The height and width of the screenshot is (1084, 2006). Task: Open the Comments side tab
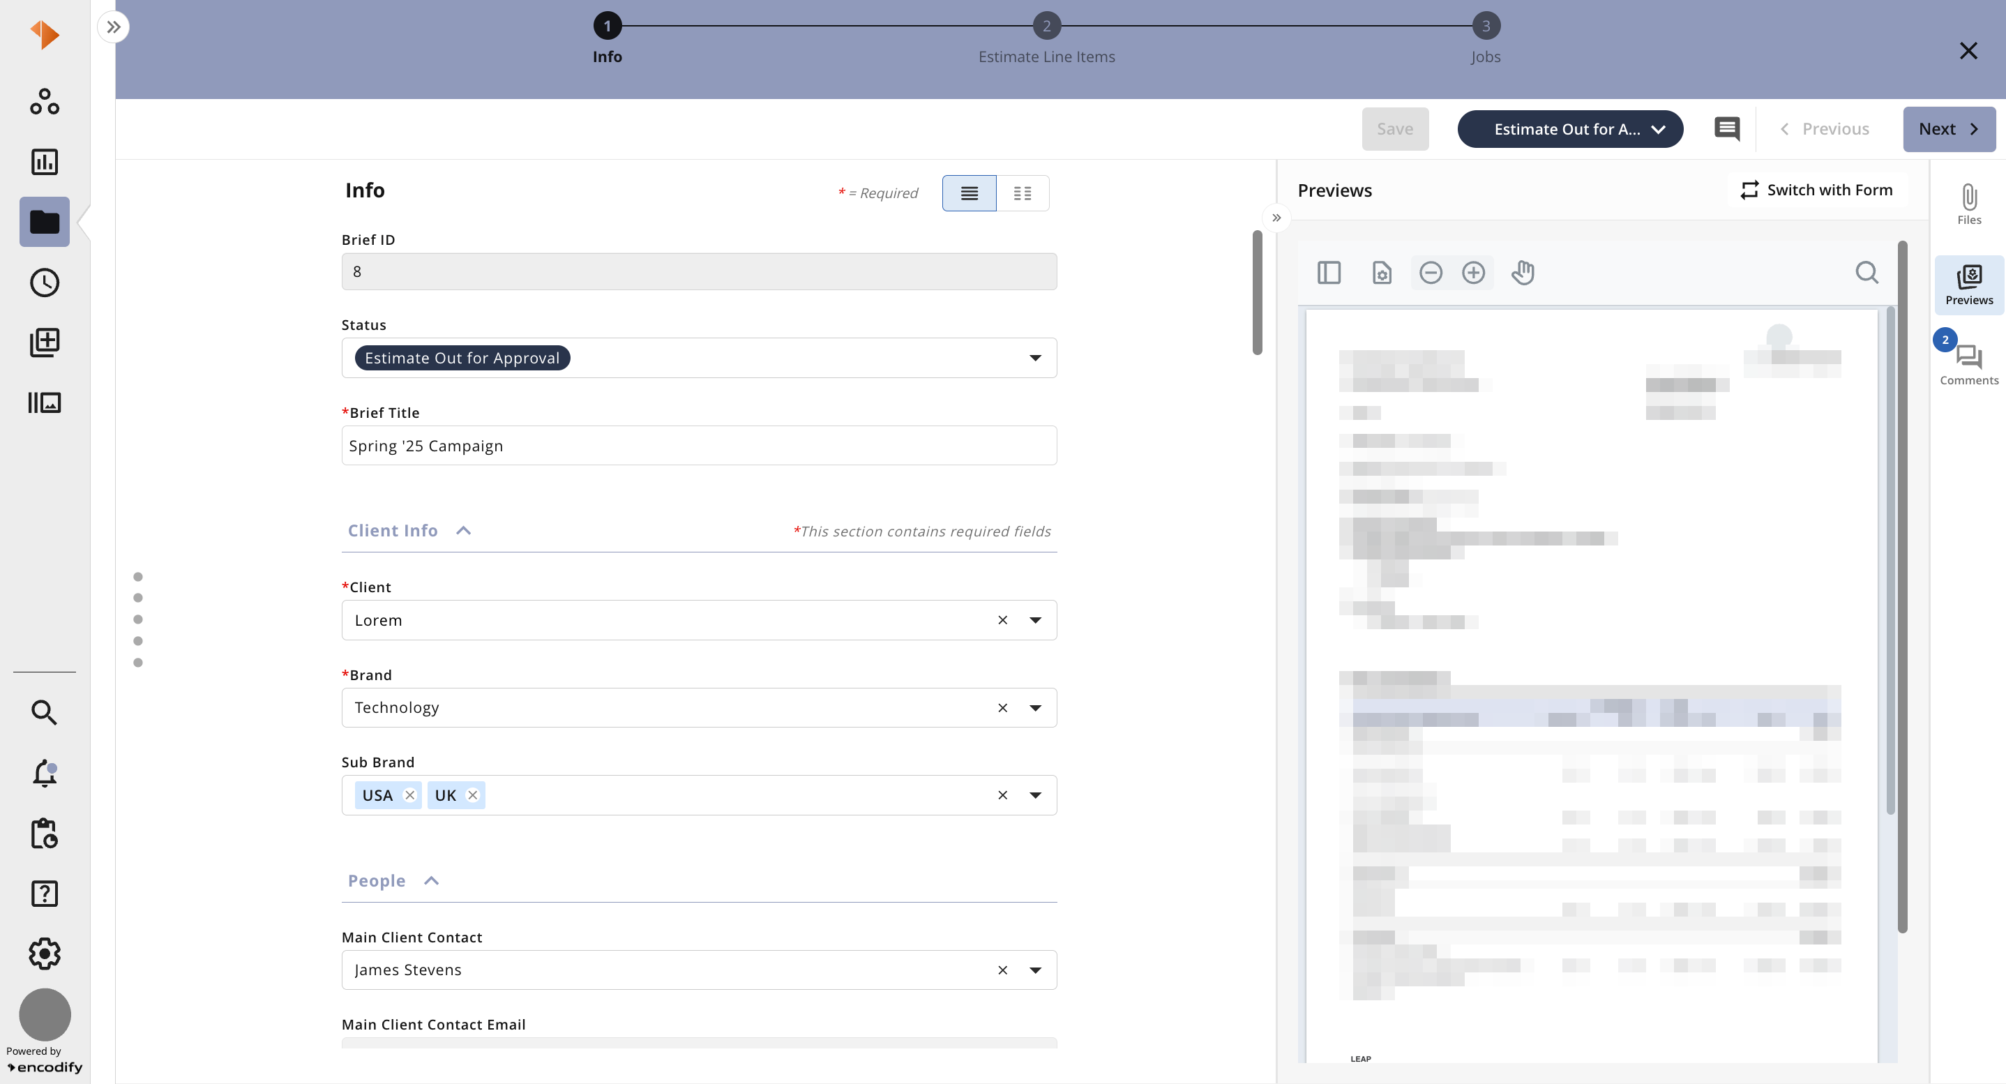(1968, 366)
